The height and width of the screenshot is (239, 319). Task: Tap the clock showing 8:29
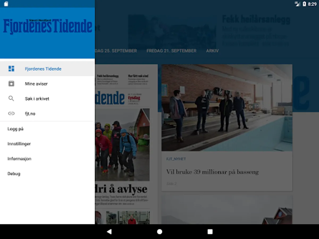click(x=312, y=4)
